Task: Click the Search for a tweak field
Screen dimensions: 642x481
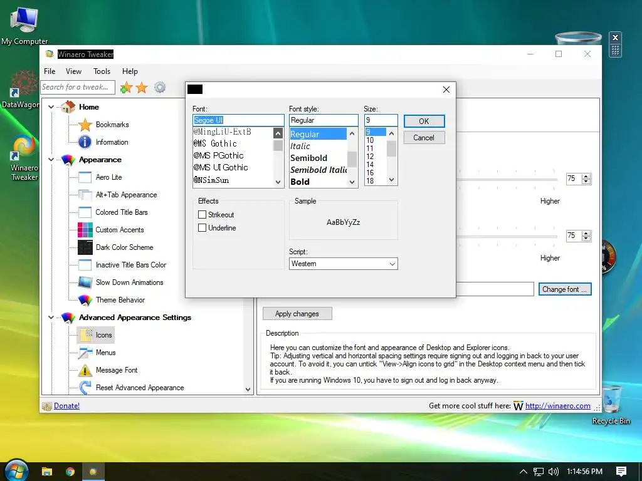Action: [77, 87]
